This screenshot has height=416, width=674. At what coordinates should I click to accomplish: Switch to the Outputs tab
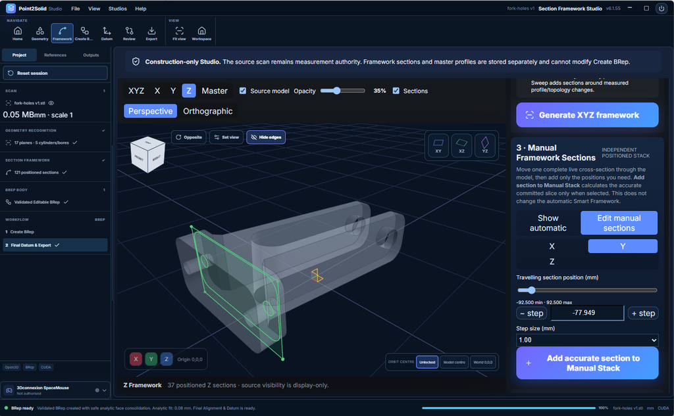click(x=91, y=55)
